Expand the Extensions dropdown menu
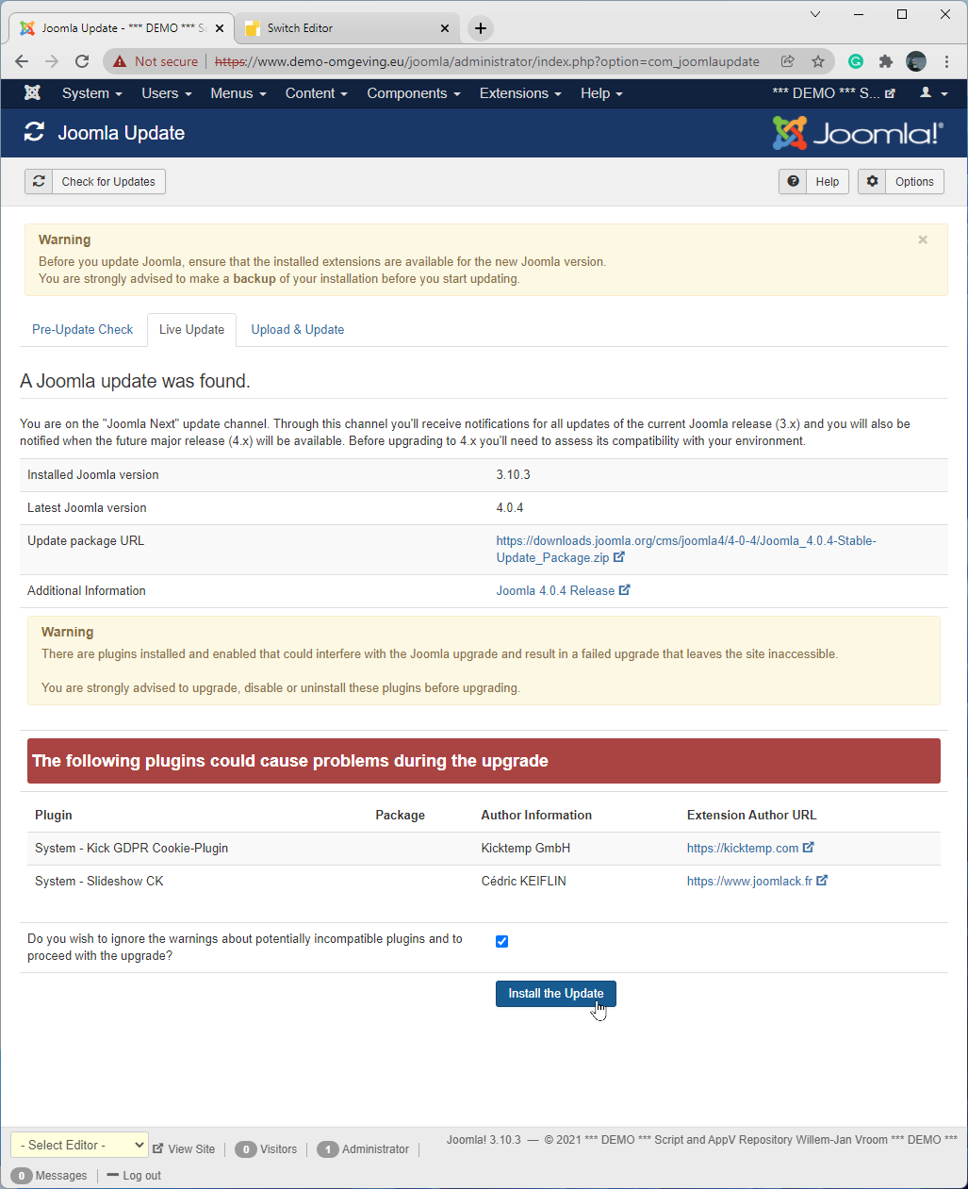Image resolution: width=968 pixels, height=1189 pixels. click(519, 93)
